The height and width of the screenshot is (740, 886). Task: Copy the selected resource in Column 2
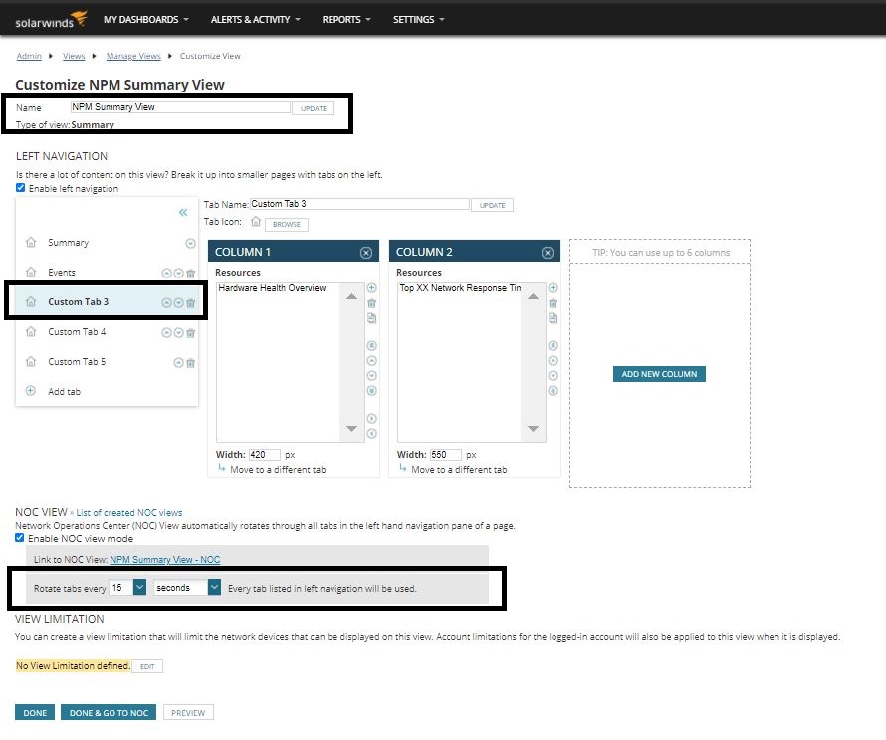point(554,317)
